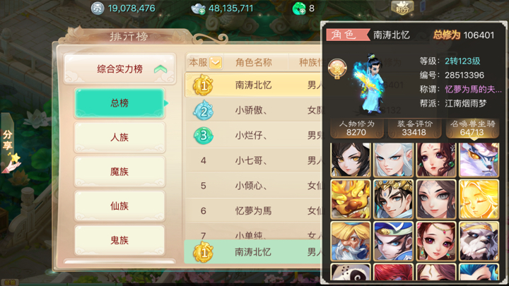This screenshot has height=286, width=509.
Task: Click the 贡 contribution coin icon
Action: (97, 8)
